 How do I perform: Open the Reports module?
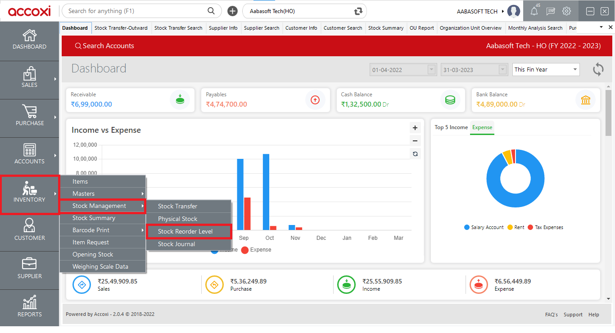[29, 307]
